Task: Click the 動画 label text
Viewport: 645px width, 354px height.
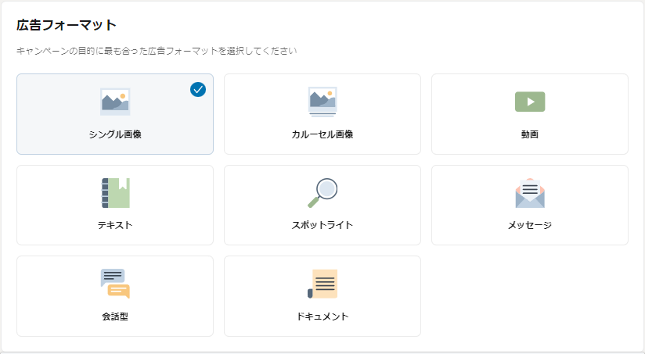Action: [530, 134]
